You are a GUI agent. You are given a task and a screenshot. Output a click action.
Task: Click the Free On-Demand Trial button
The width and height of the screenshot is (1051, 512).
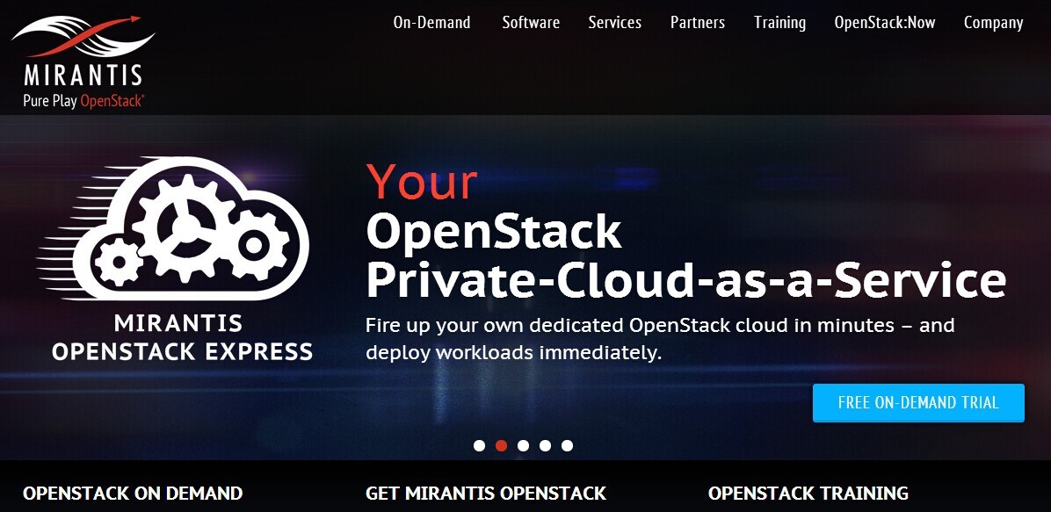[918, 403]
